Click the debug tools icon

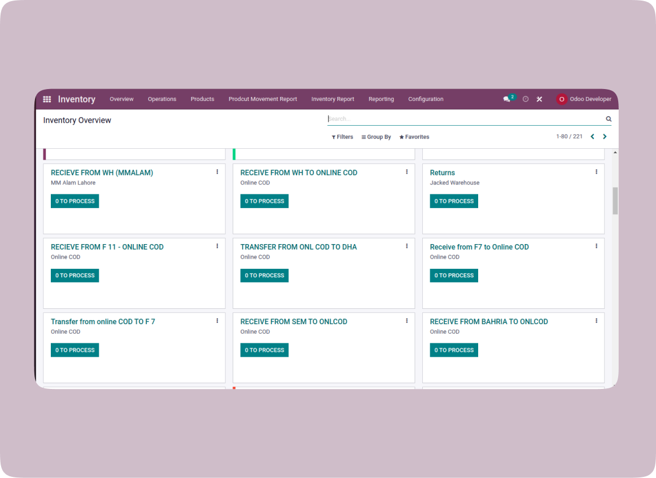[x=539, y=99]
